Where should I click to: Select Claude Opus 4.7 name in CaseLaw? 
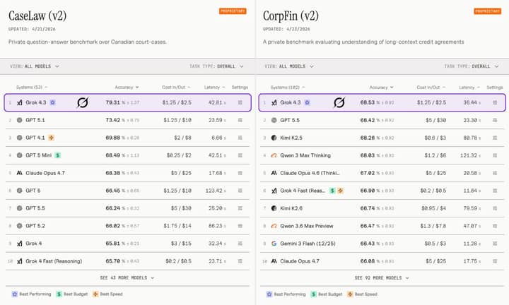coord(45,173)
